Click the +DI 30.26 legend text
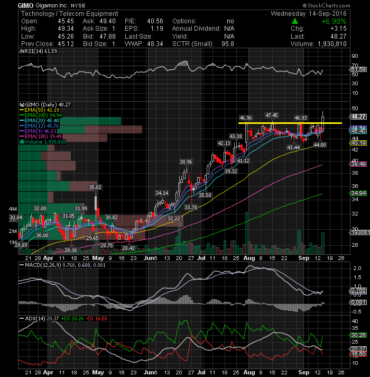Screen dimensions: 370x377 click(x=72, y=318)
